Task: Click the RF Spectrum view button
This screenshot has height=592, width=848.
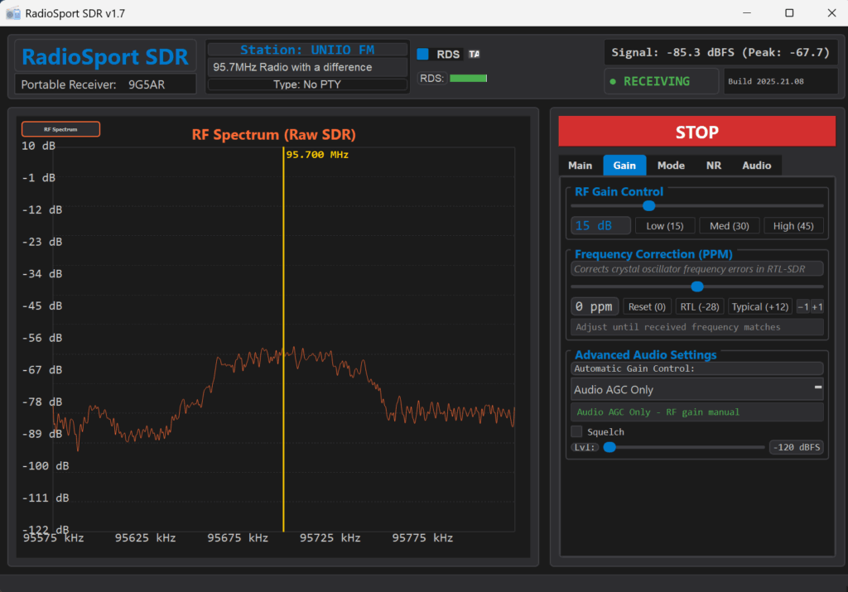Action: pos(60,129)
